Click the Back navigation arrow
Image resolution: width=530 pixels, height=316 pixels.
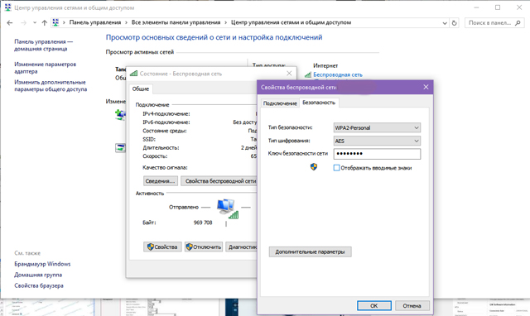click(10, 22)
